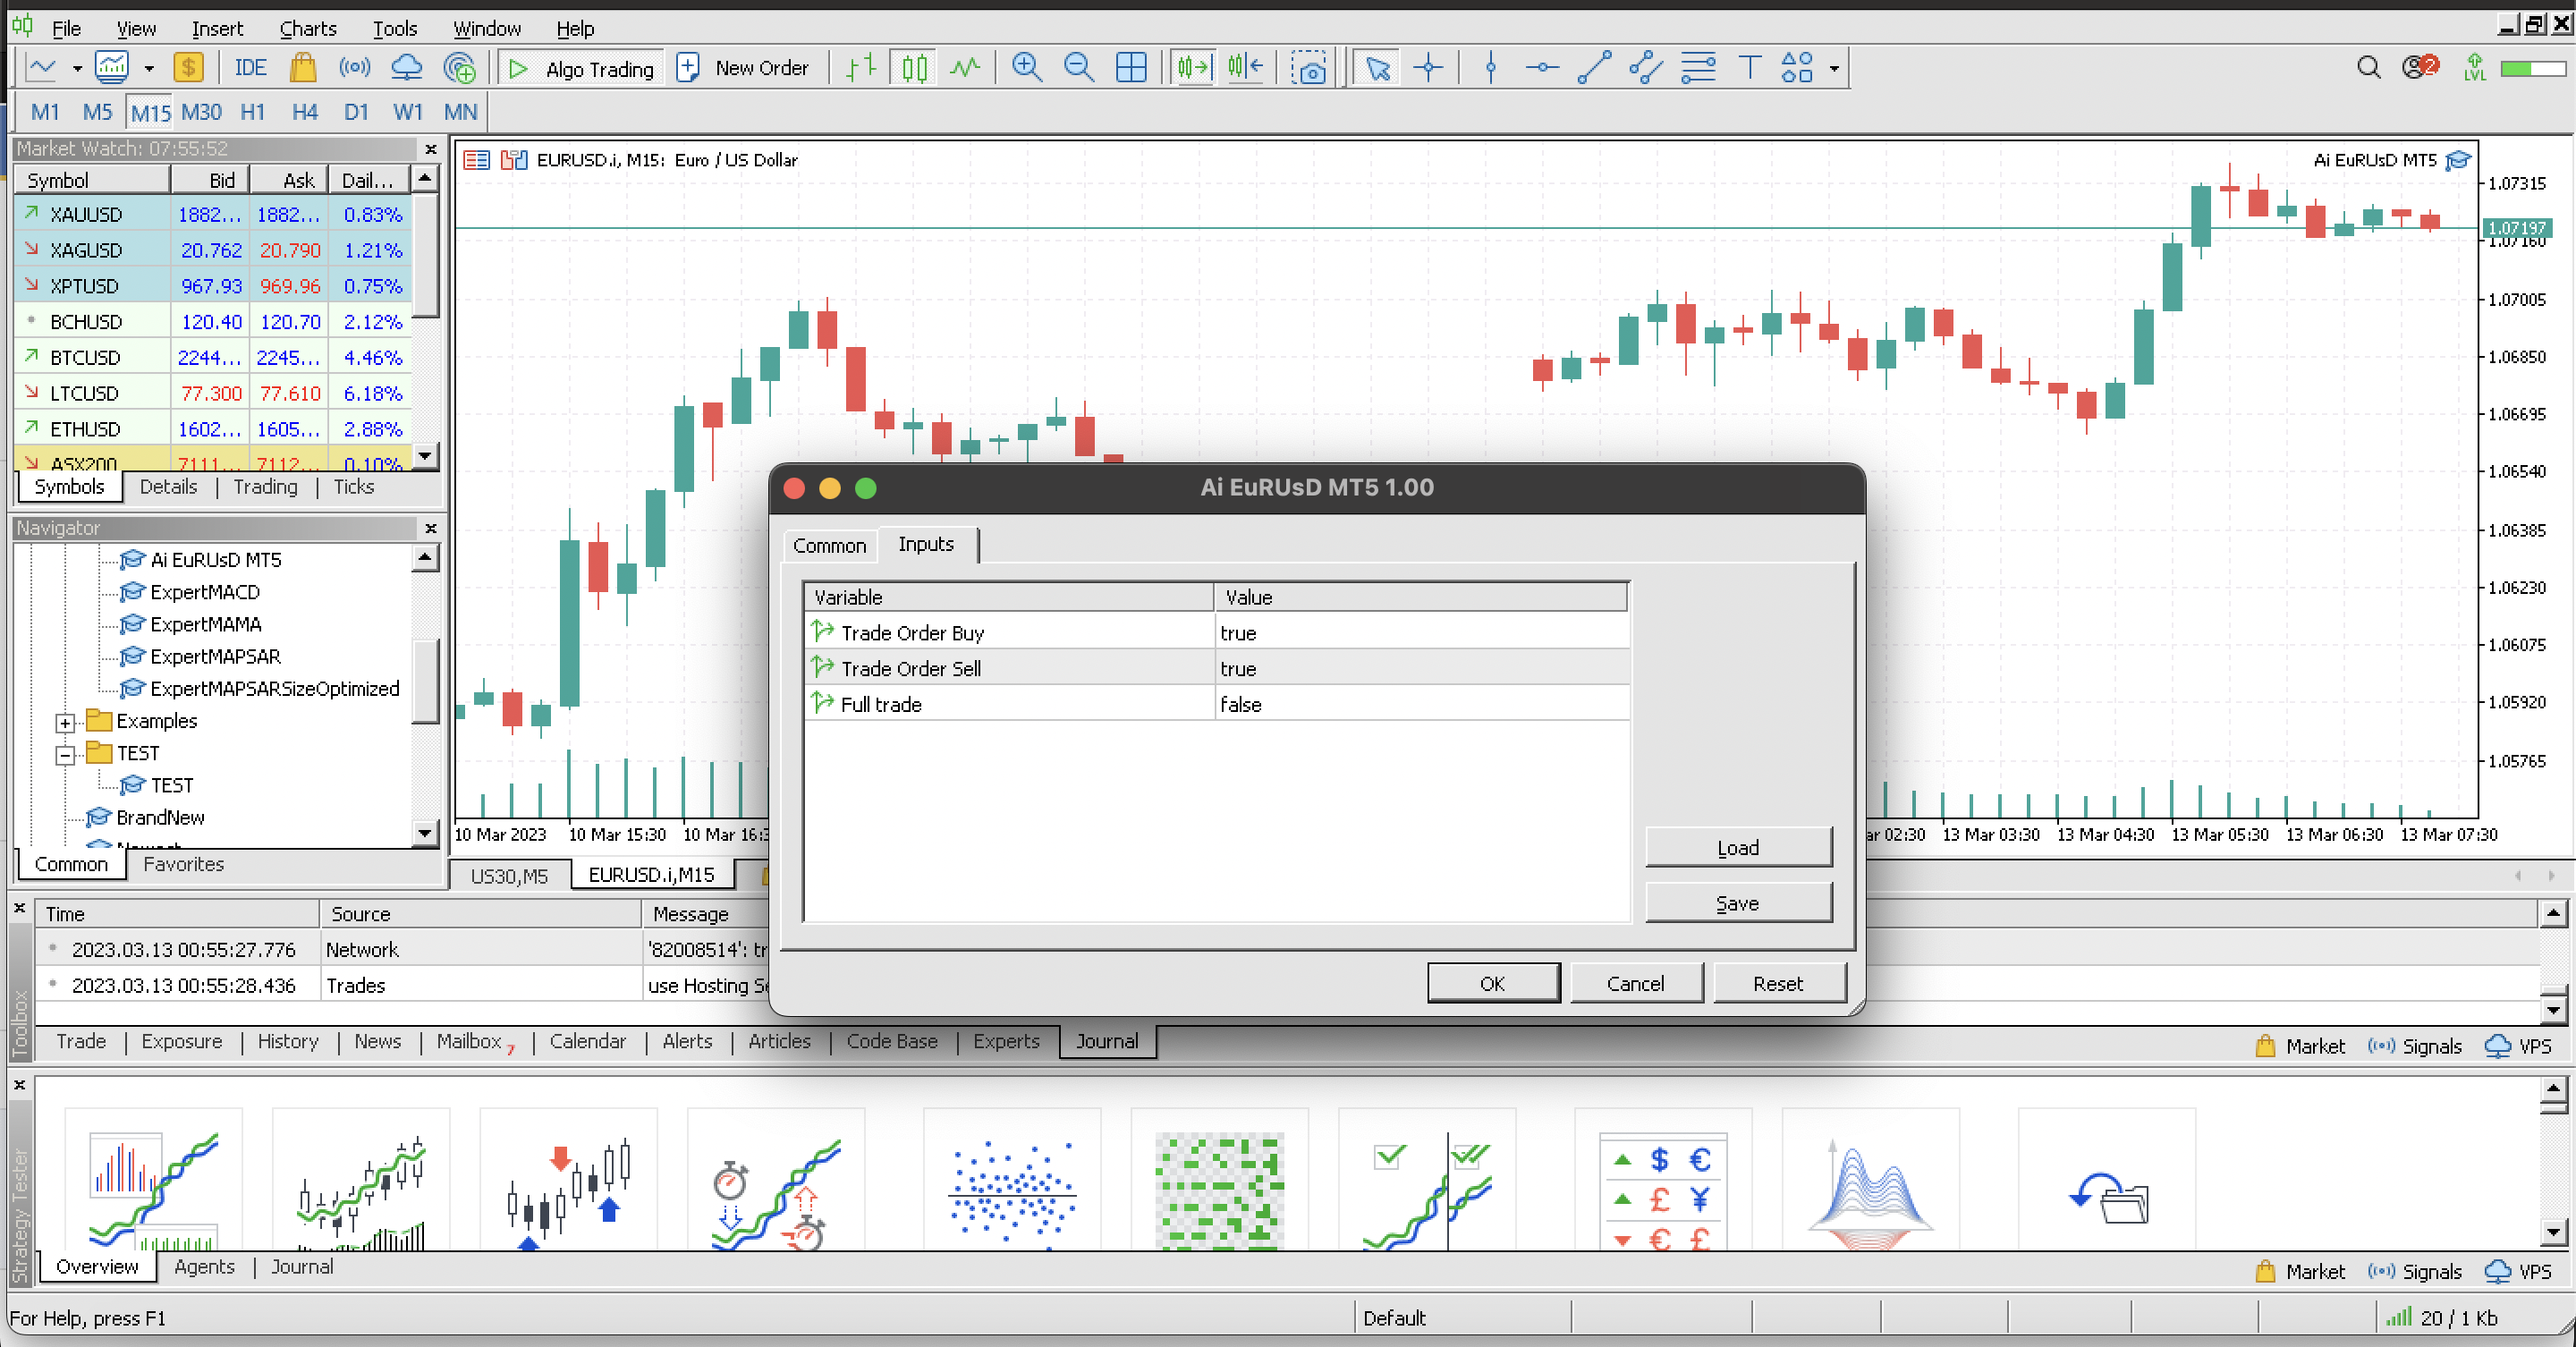This screenshot has height=1347, width=2576.
Task: Take a chart screenshot with camera icon
Action: 1307,68
